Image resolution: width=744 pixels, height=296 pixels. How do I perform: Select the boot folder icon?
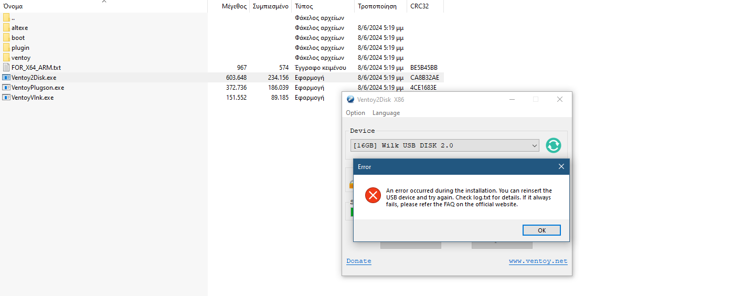tap(6, 38)
